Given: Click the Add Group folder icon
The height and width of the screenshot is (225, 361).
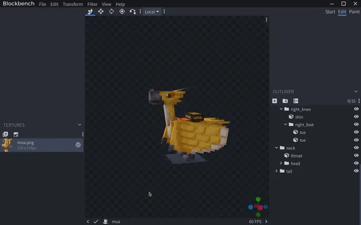Looking at the screenshot, I should 285,101.
